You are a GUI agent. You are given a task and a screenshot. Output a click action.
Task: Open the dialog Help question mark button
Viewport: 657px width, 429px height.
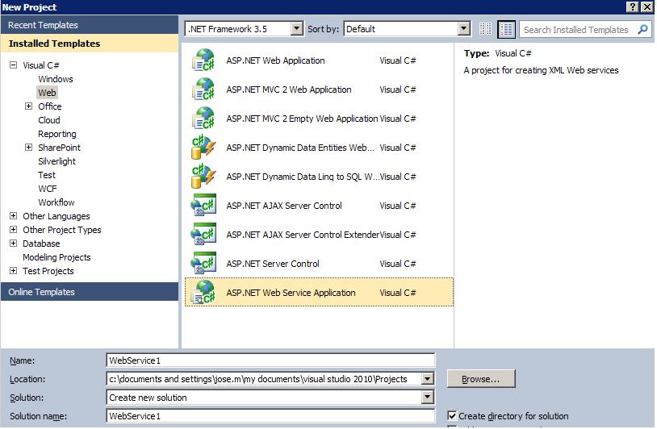[632, 6]
